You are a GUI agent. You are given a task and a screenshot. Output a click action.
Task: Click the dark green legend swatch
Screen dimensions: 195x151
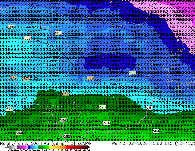point(40,147)
